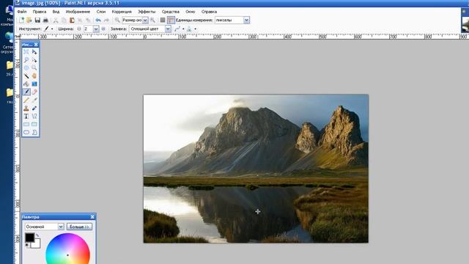Select the Gradient tool

(x=34, y=84)
